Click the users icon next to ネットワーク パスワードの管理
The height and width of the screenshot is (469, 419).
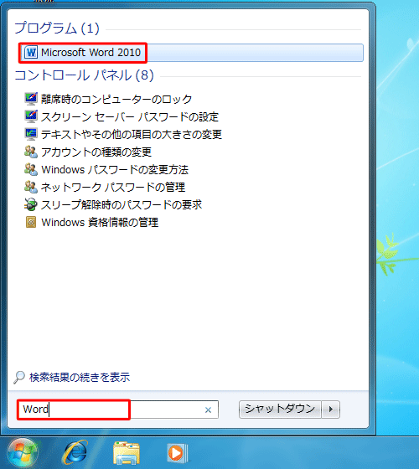[x=31, y=187]
